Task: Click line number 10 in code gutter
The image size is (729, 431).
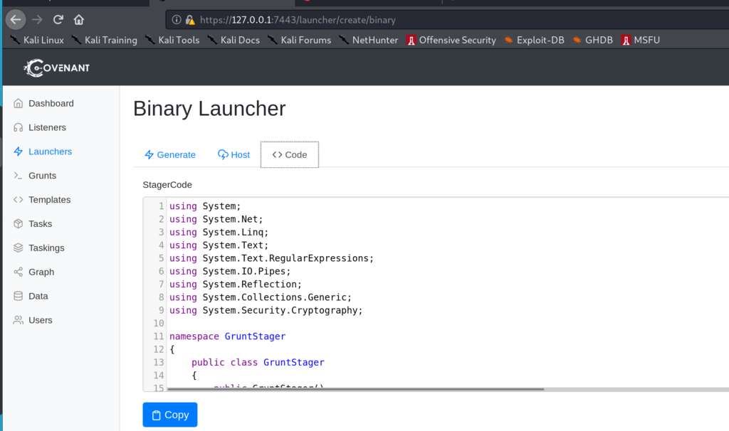Action: (x=159, y=323)
